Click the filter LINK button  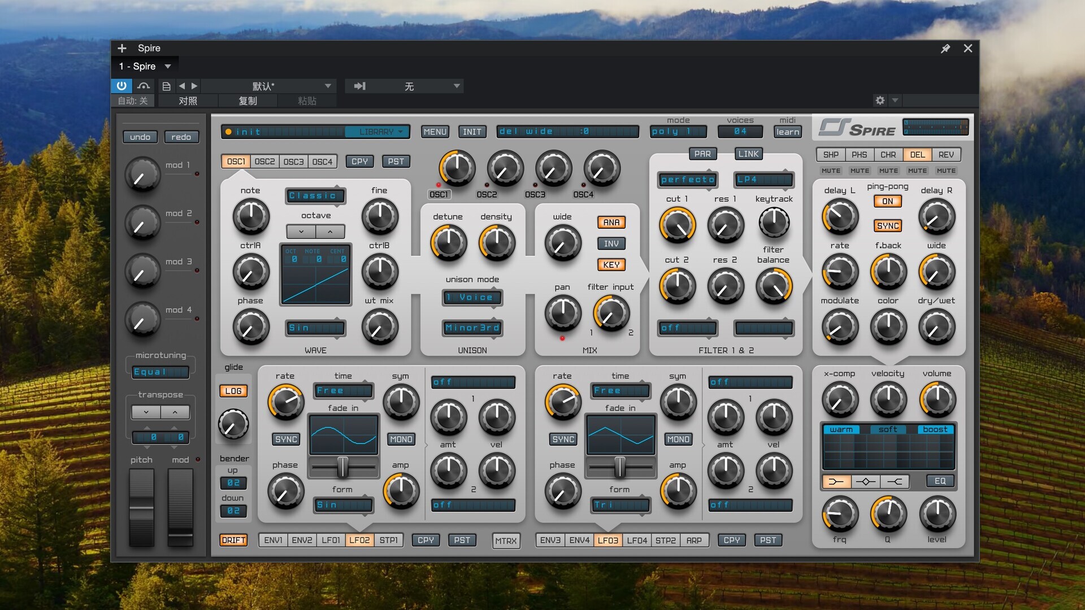tap(749, 154)
